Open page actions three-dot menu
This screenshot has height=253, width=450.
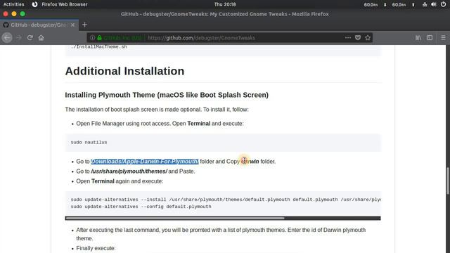tap(348, 37)
